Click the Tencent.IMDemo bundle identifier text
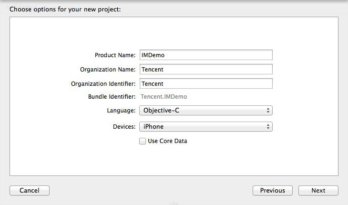Image resolution: width=348 pixels, height=205 pixels. 164,97
